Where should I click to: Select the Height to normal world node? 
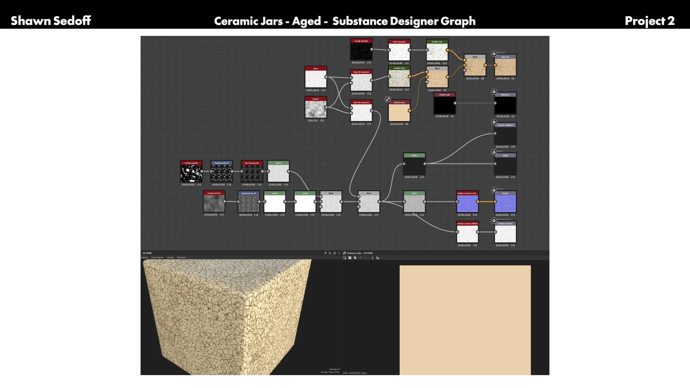click(x=467, y=201)
